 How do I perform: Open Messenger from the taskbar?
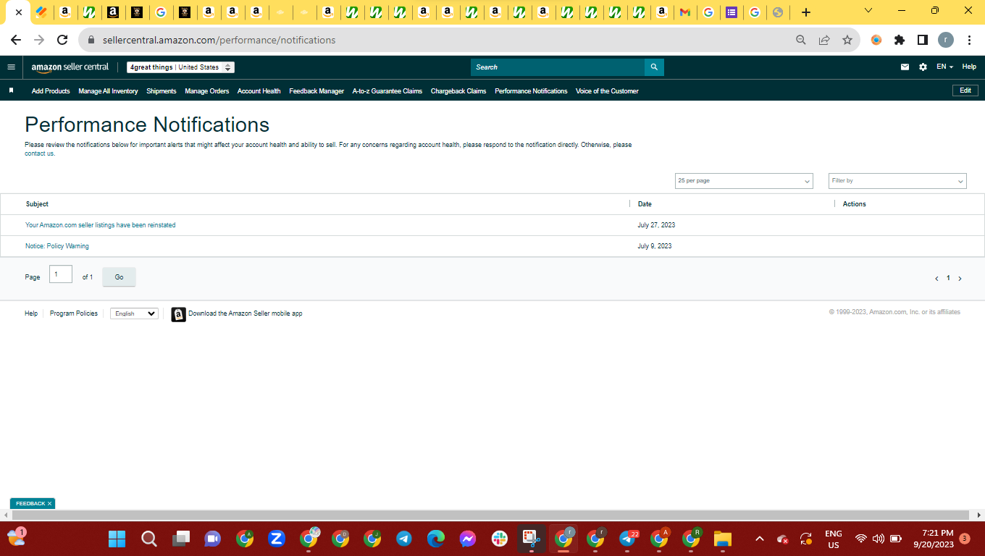point(467,539)
